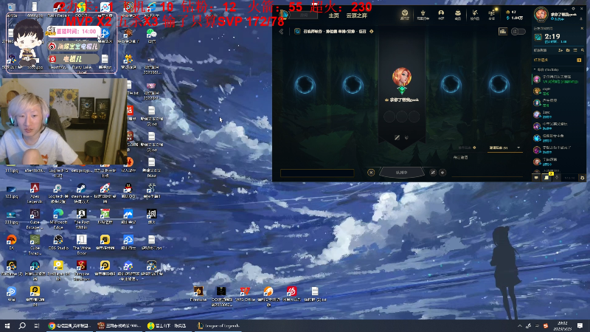The height and width of the screenshot is (332, 590).
Task: Open the Steam shortcut icon on desktop
Action: 81,191
